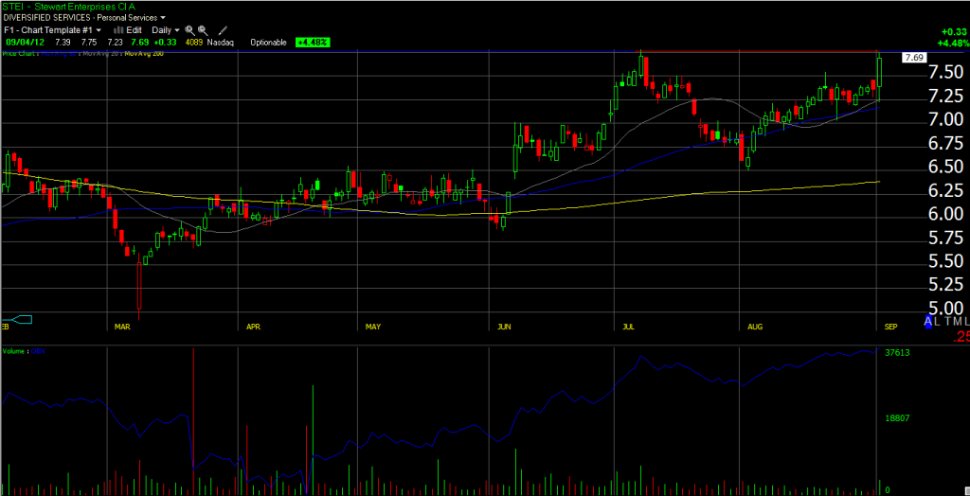Select the highlighted A scale button

(x=928, y=320)
